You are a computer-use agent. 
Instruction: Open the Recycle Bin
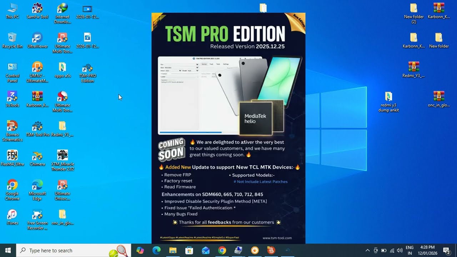(x=12, y=40)
